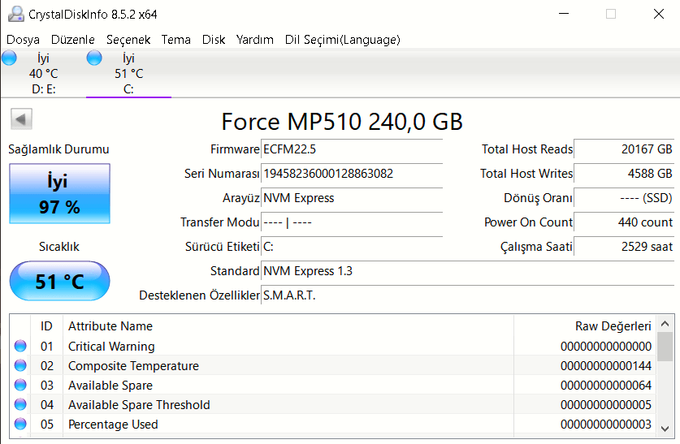
Task: Click the status orb for C: disk
Action: tap(94, 58)
